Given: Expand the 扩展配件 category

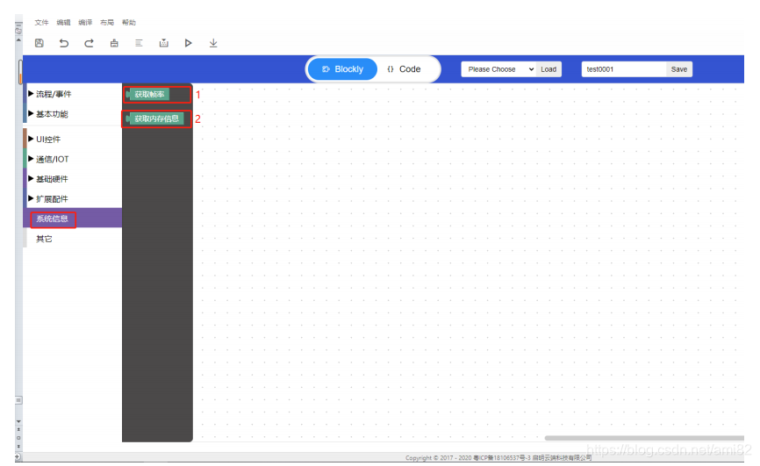Looking at the screenshot, I should [73, 199].
